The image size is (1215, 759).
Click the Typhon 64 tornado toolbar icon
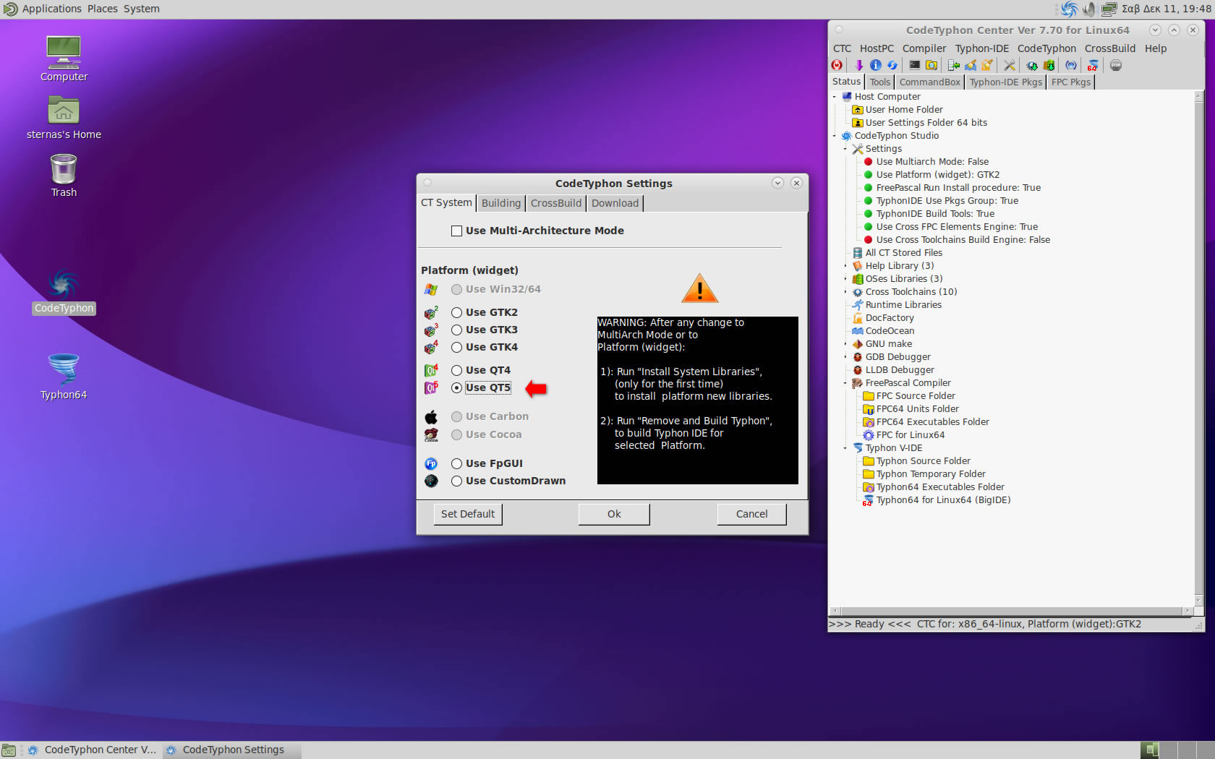[1093, 65]
